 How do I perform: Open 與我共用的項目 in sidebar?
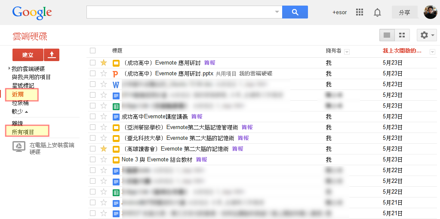tap(31, 77)
